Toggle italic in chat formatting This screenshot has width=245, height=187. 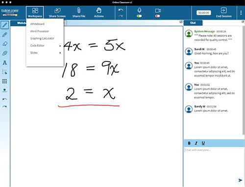196,143
